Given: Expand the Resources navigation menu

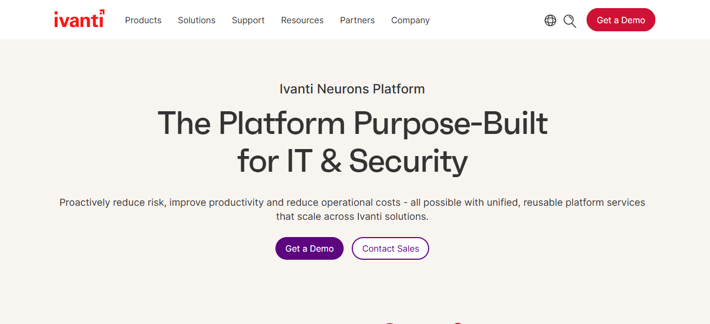Looking at the screenshot, I should 302,21.
